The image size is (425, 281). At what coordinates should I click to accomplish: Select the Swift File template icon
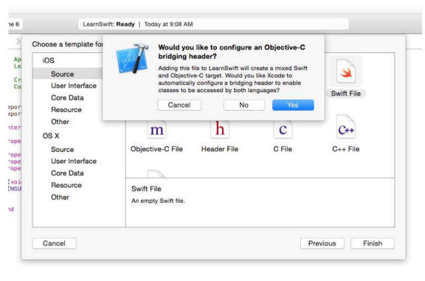[346, 72]
